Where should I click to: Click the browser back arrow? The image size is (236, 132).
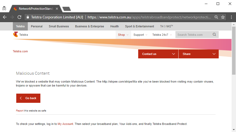click(5, 17)
